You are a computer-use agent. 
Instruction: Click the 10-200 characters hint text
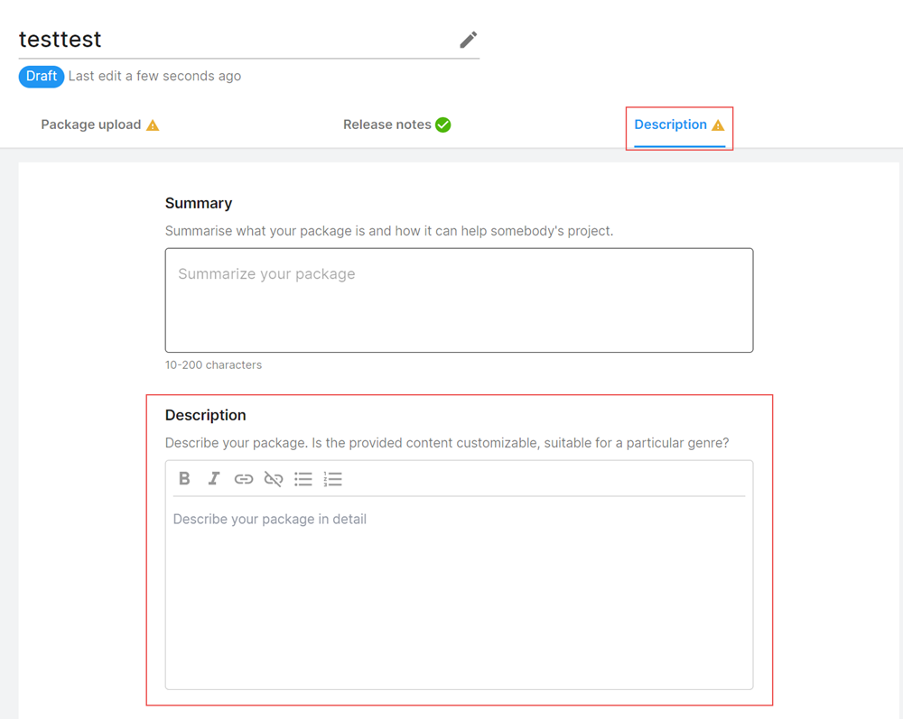(x=213, y=365)
